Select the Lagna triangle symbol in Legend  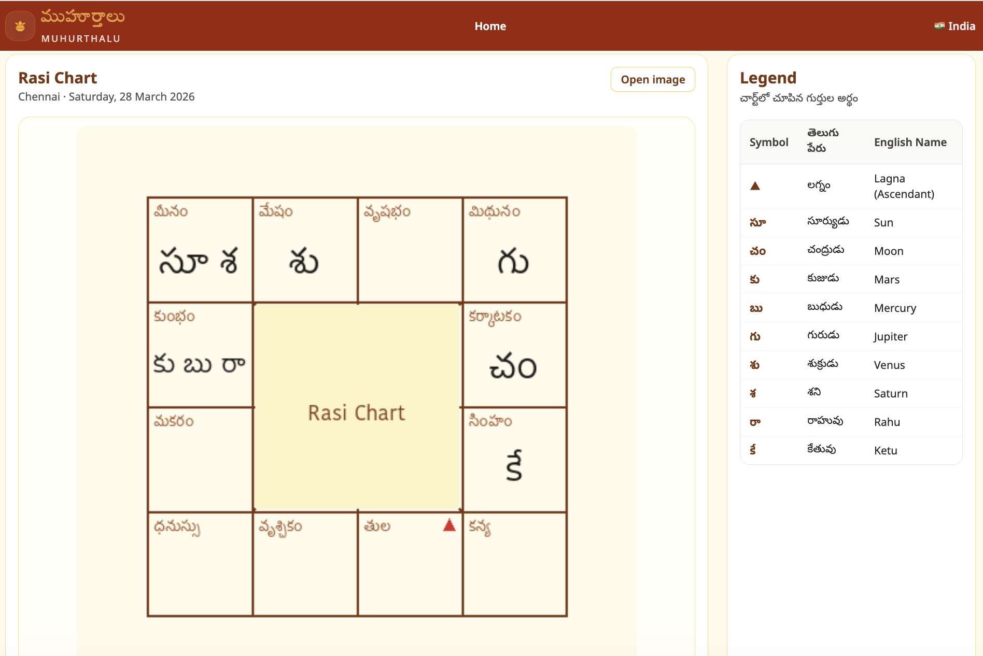tap(755, 185)
